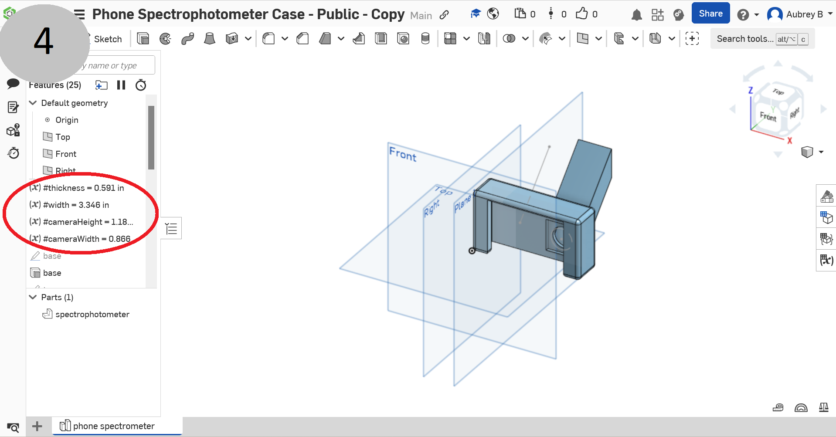This screenshot has width=836, height=437.
Task: Collapse the Default geometry group
Action: pos(33,103)
